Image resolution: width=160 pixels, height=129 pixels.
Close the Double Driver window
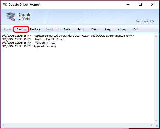pyautogui.click(x=153, y=4)
